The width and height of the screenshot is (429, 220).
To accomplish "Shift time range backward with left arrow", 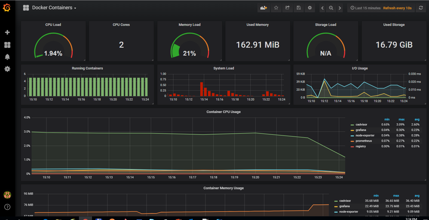I will [x=322, y=8].
